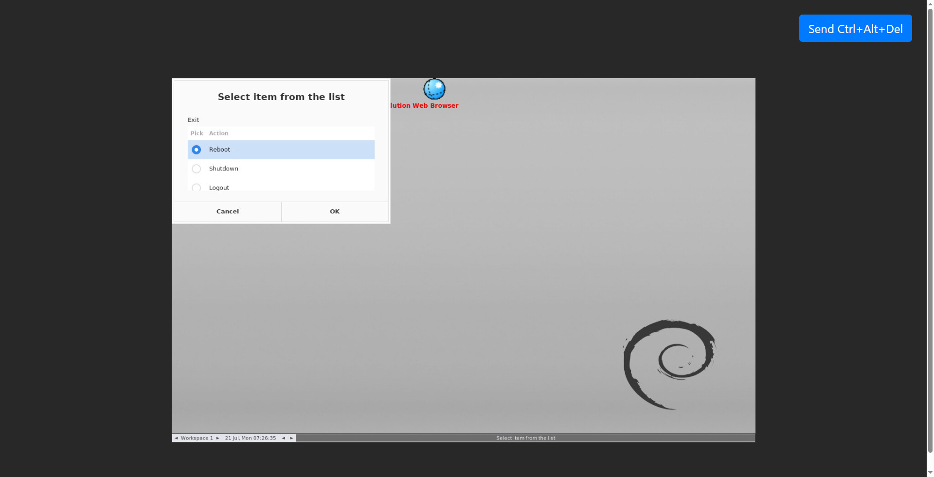
Task: Focus the 'Select item from the list' taskbar entry
Action: (525, 438)
